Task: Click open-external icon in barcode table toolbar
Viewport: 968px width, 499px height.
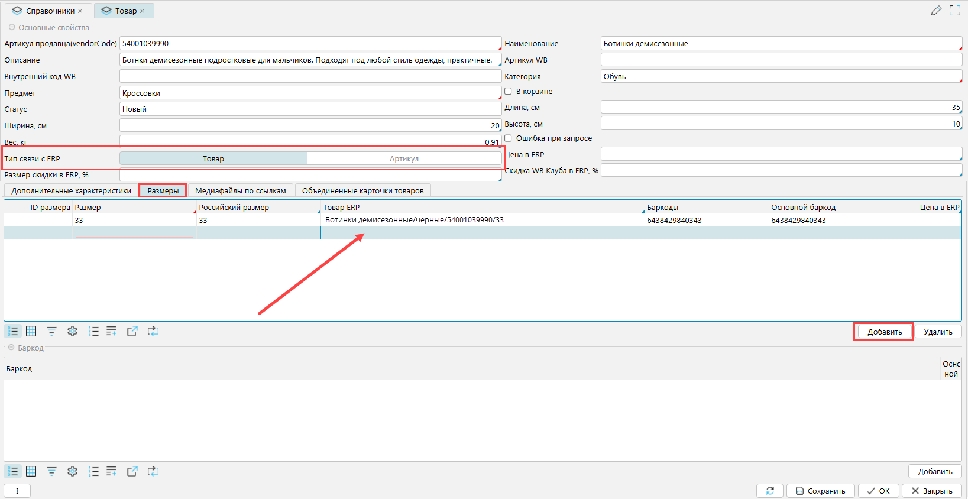Action: 132,471
